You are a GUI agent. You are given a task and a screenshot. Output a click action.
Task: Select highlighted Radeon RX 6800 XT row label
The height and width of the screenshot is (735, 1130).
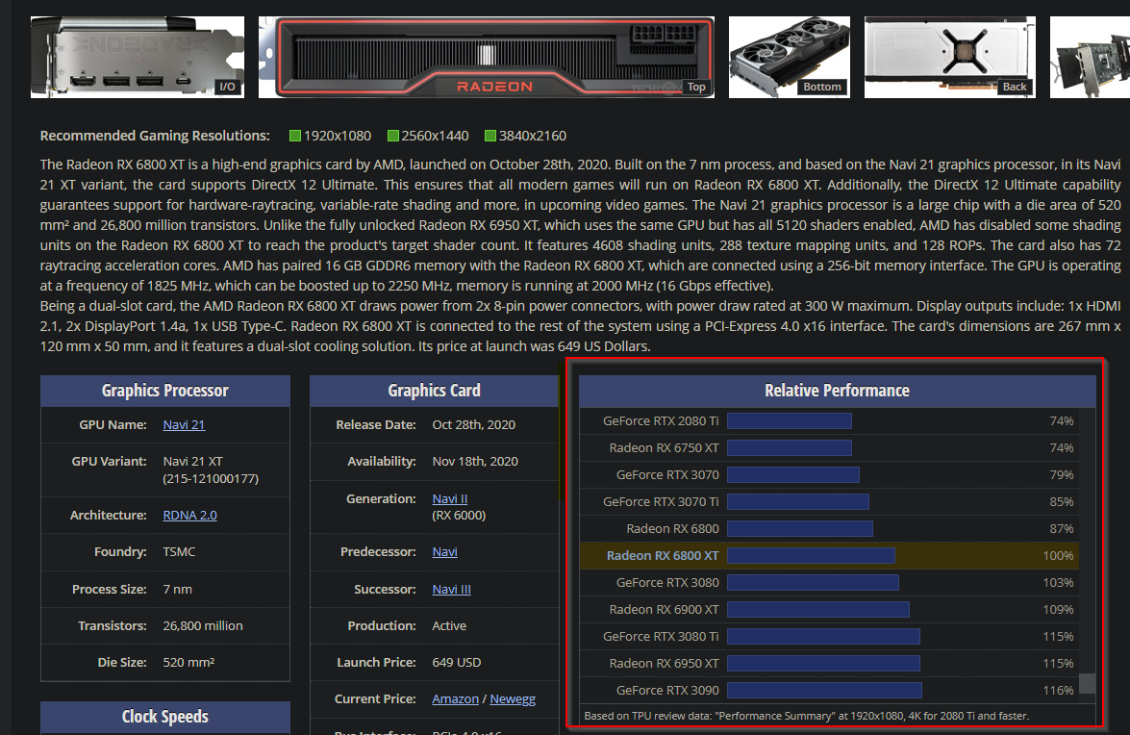click(x=663, y=555)
